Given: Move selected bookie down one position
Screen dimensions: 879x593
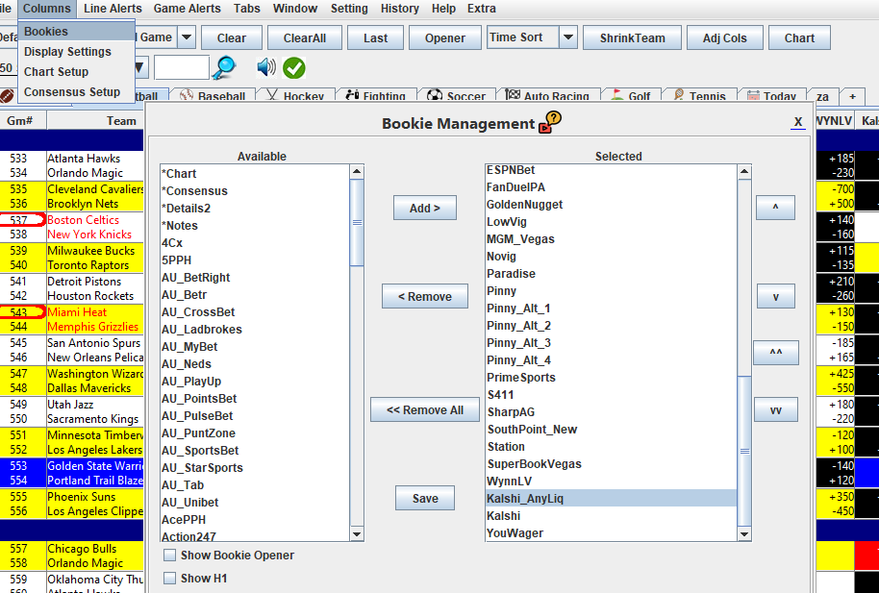Looking at the screenshot, I should pos(776,296).
